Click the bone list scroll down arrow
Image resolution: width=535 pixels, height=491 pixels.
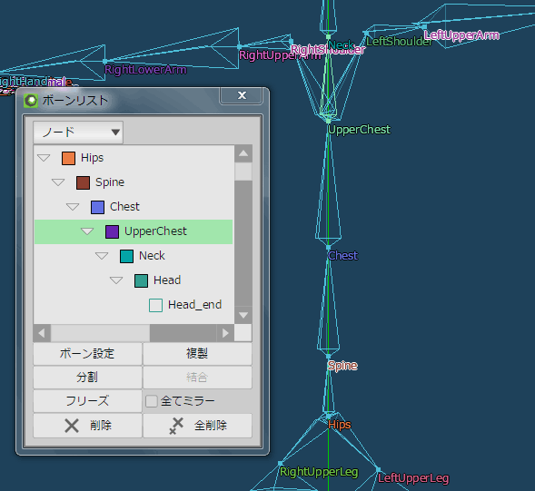coord(243,315)
